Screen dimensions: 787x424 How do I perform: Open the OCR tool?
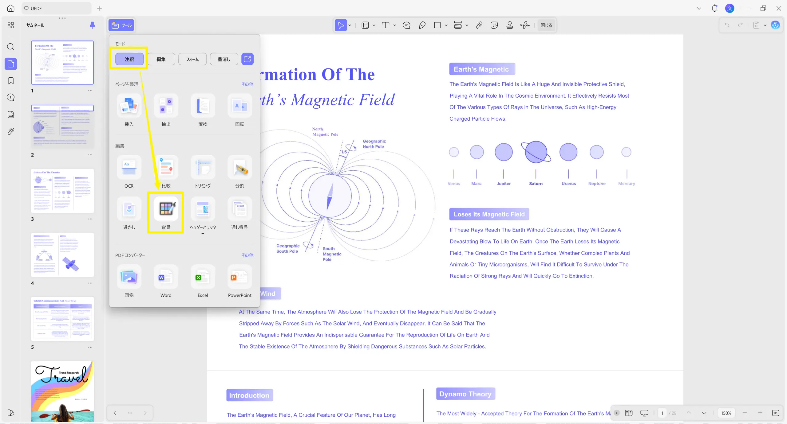[x=129, y=168]
